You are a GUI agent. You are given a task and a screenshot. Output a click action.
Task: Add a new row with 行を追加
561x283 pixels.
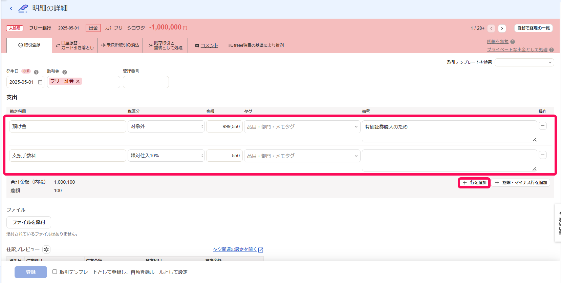(x=474, y=183)
